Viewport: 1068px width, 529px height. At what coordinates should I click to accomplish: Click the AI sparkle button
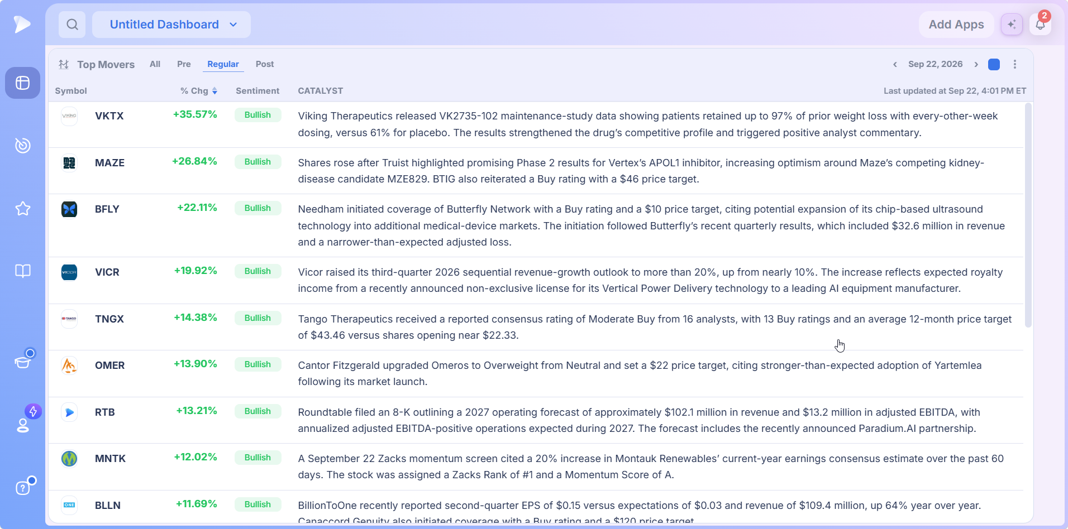1012,25
